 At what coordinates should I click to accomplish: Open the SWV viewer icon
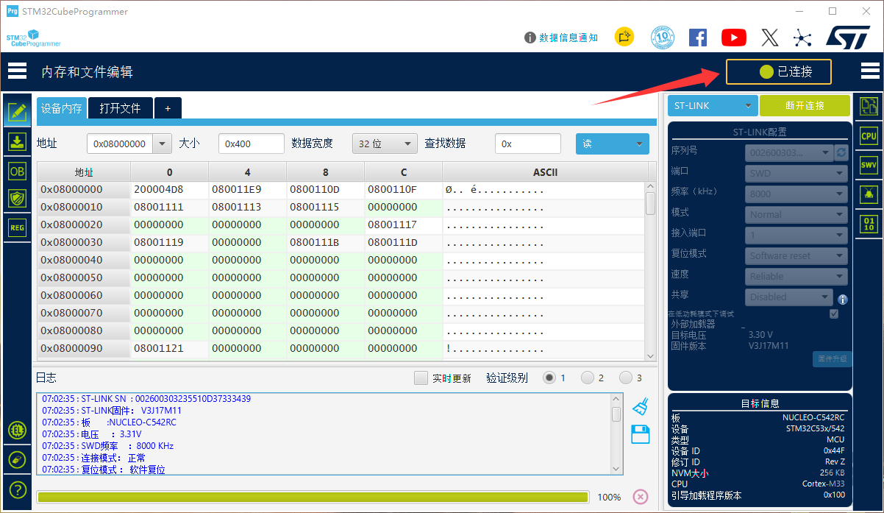point(869,165)
